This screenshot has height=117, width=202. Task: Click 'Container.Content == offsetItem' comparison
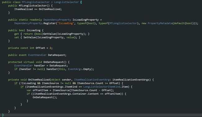click(96, 94)
